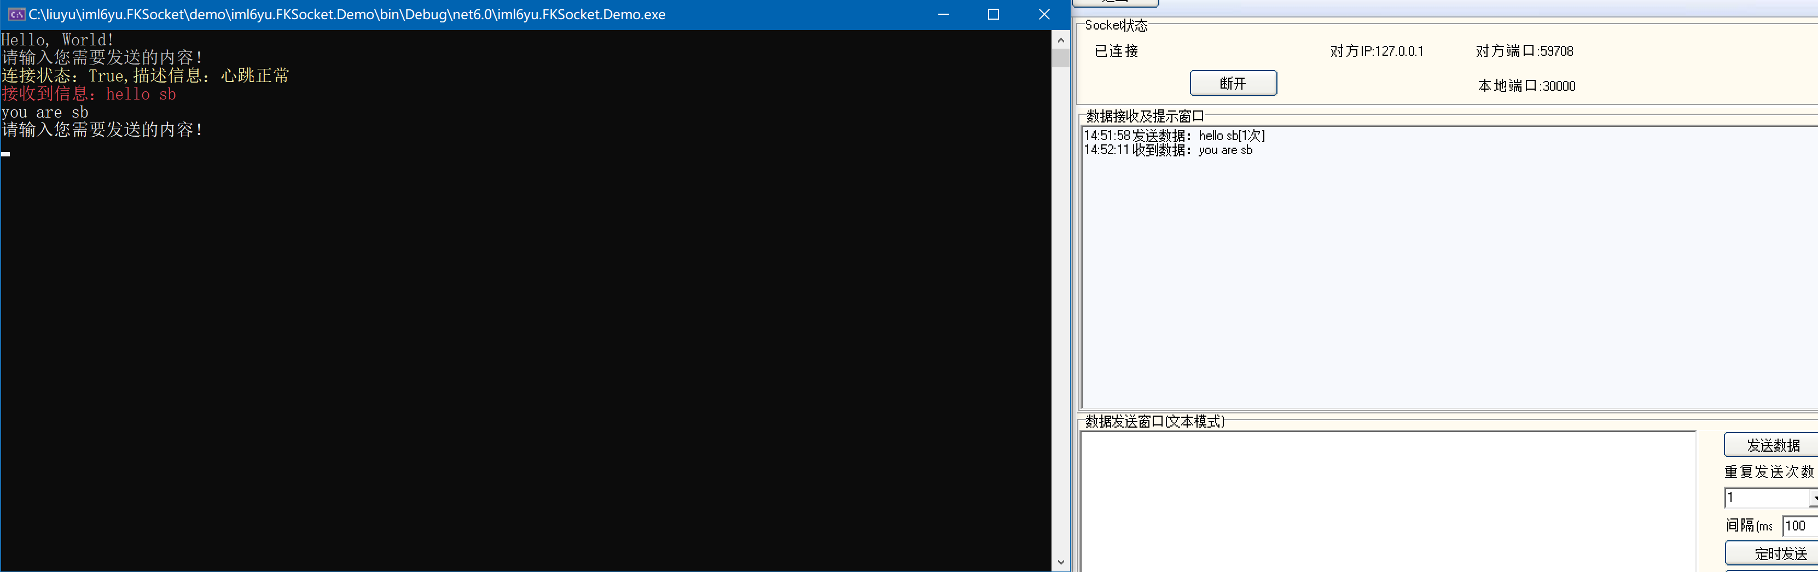Click the console line 'Hello, World!'
Screen dimensions: 1818x572
[57, 39]
